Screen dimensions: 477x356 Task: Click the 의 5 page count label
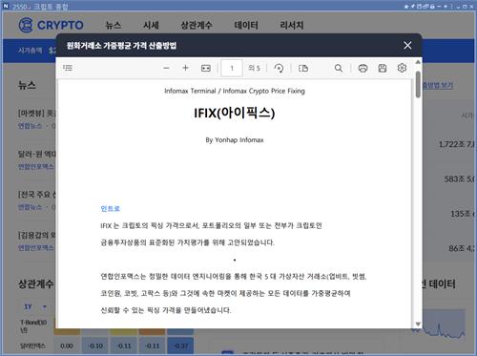coord(254,68)
